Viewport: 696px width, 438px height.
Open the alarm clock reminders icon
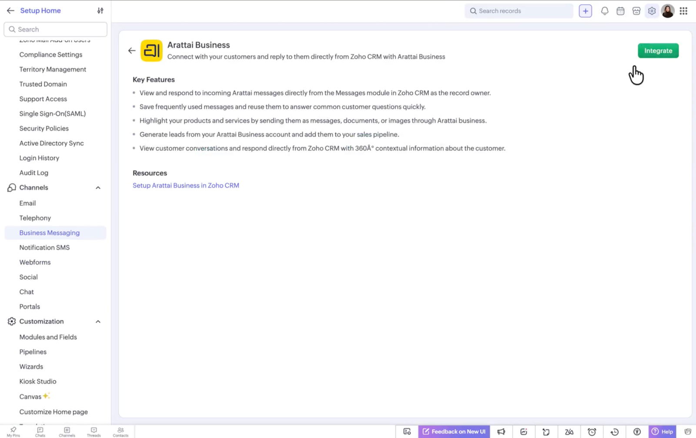pos(592,431)
